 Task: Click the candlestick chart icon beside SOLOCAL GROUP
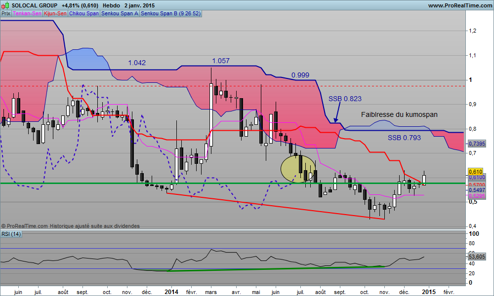coord(5,5)
